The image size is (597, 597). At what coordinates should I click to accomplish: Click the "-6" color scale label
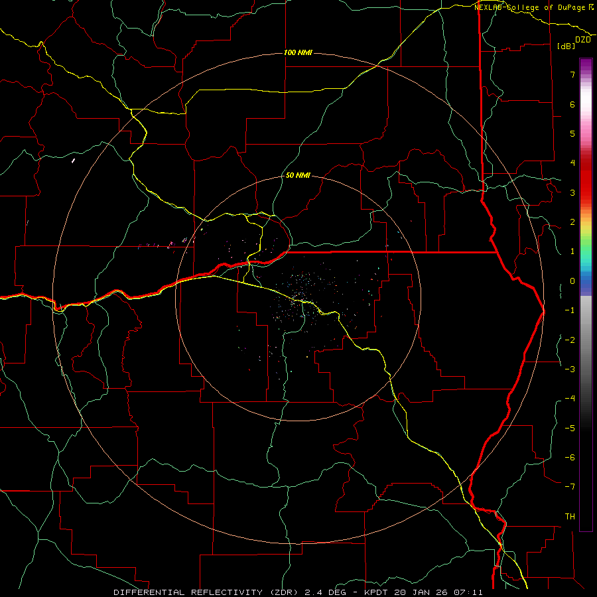[570, 458]
